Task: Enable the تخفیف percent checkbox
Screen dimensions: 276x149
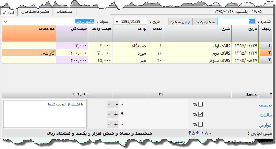Action: tap(201, 104)
